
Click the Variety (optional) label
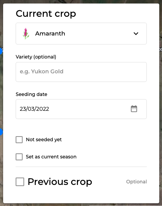36,57
